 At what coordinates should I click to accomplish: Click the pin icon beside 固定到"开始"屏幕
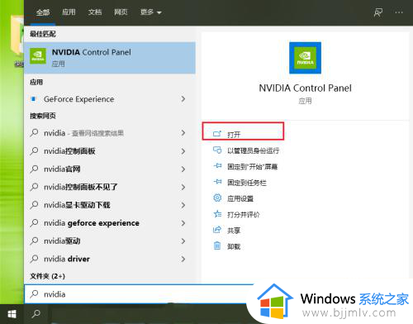(217, 166)
